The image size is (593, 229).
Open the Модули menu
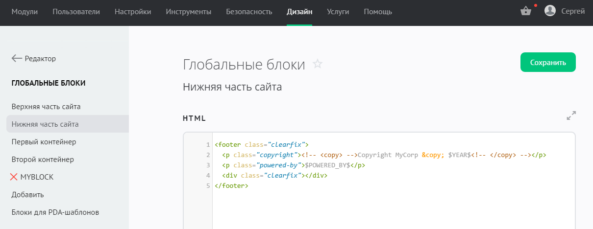click(25, 12)
